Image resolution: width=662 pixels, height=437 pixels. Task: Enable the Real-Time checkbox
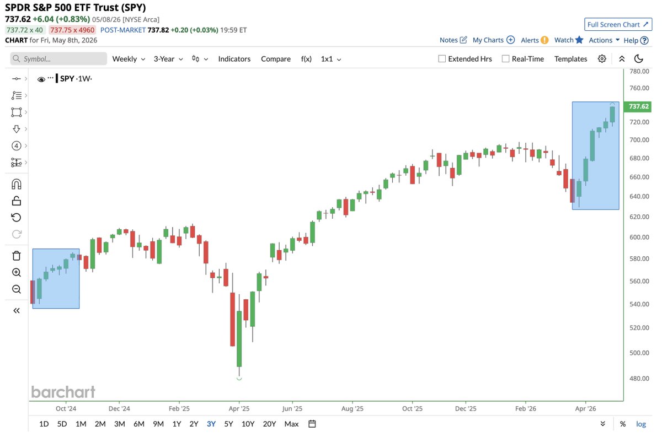[505, 59]
